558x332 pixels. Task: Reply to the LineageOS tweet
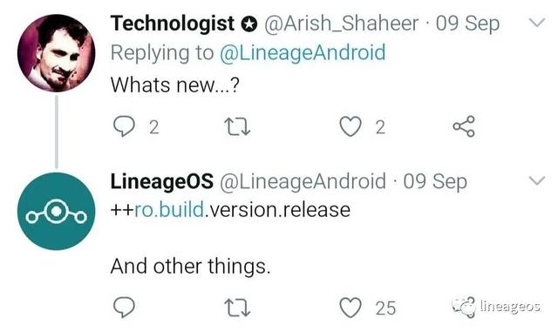[x=124, y=307]
